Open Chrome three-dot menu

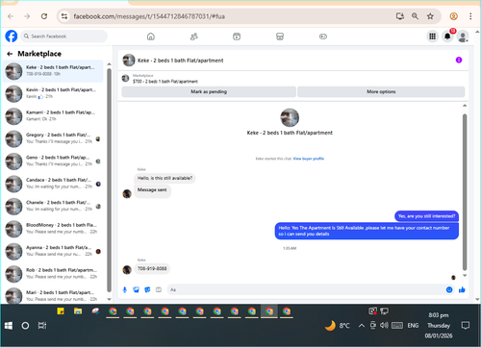[x=470, y=16]
